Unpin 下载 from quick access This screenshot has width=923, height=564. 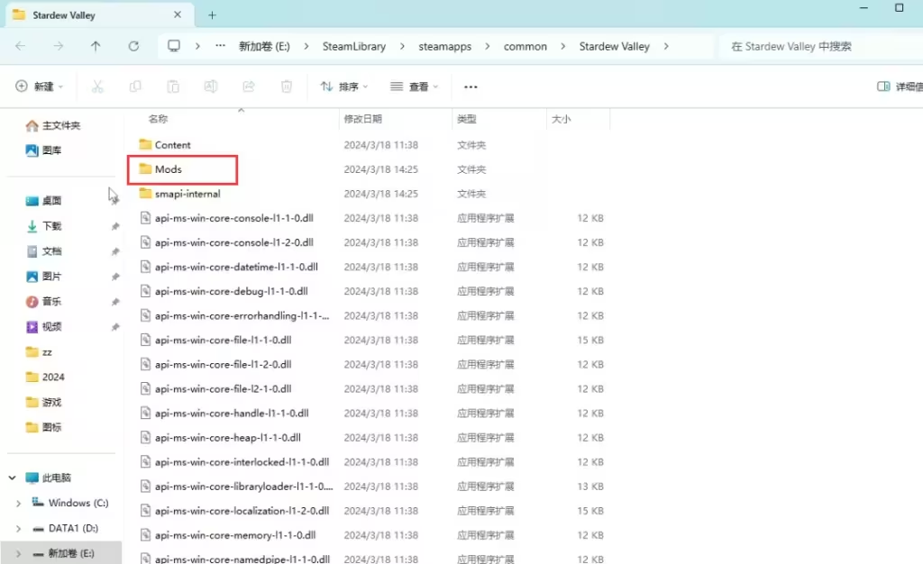tap(115, 226)
